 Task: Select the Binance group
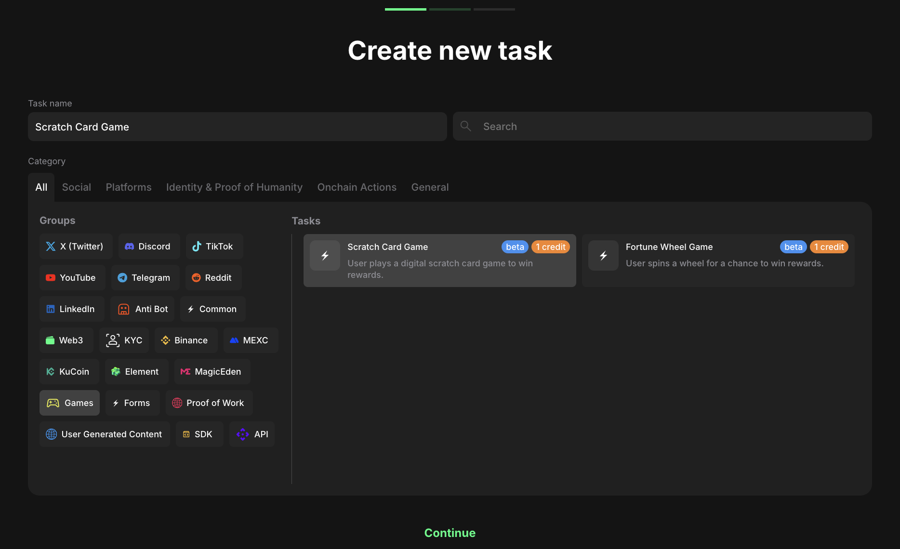tap(186, 340)
